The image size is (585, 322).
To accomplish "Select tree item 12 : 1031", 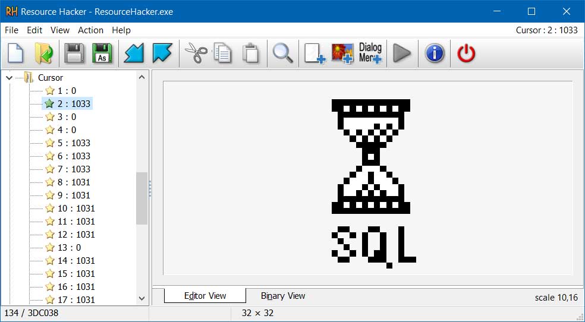I will tap(76, 235).
